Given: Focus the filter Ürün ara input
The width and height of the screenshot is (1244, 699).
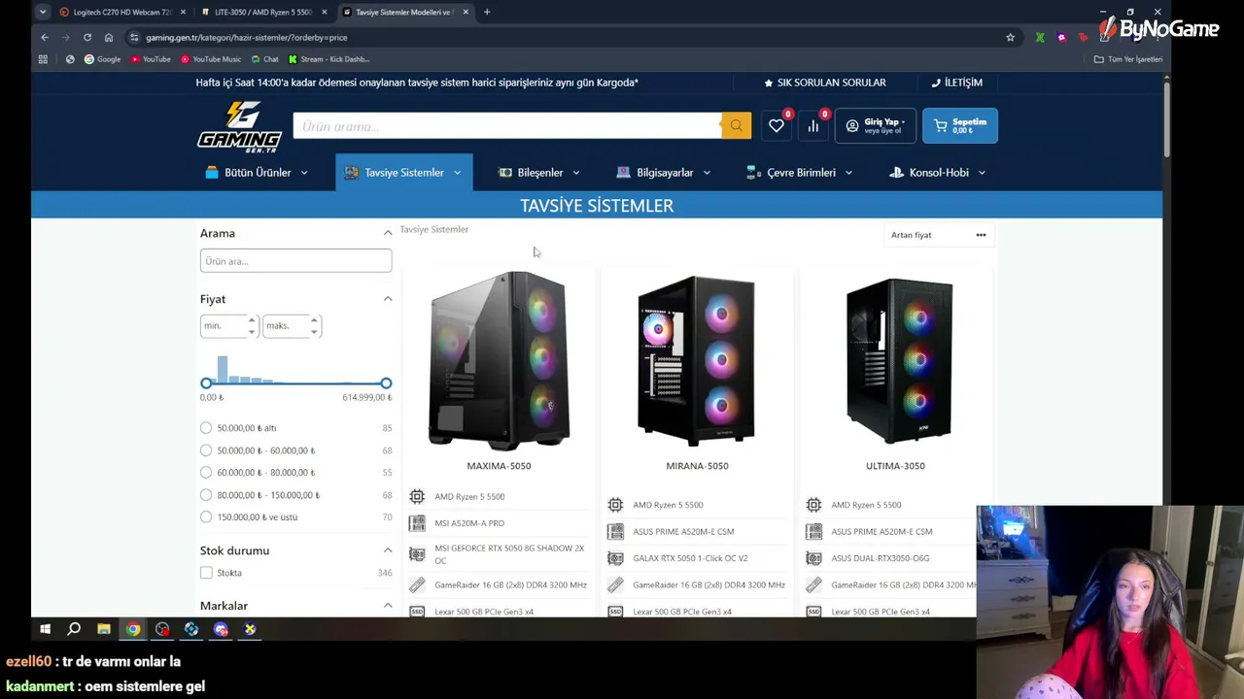Looking at the screenshot, I should tap(295, 261).
